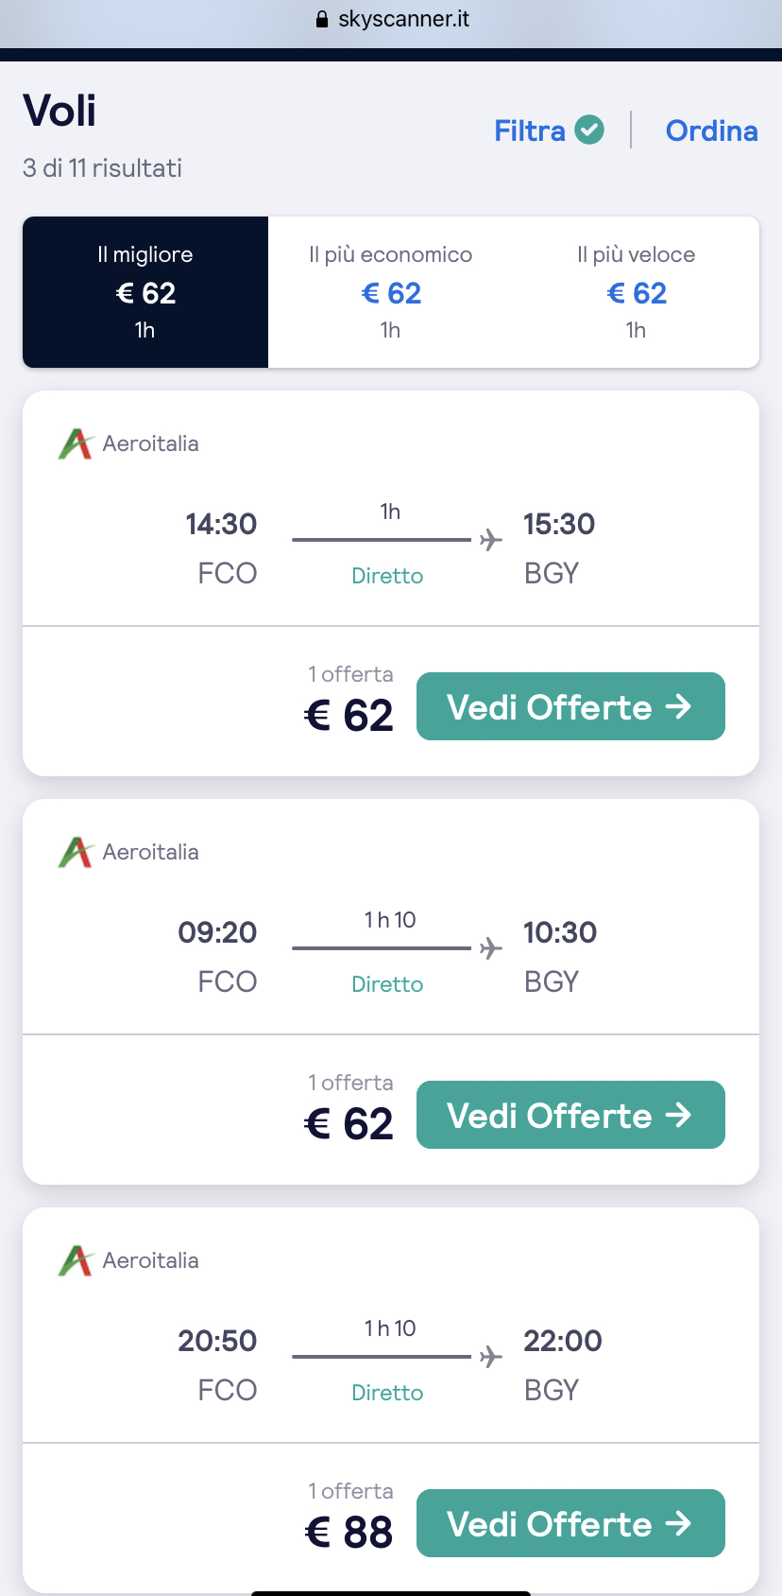Screen dimensions: 782x1596
Task: Tap the lock icon beside skyscanner.it
Action: tap(322, 19)
